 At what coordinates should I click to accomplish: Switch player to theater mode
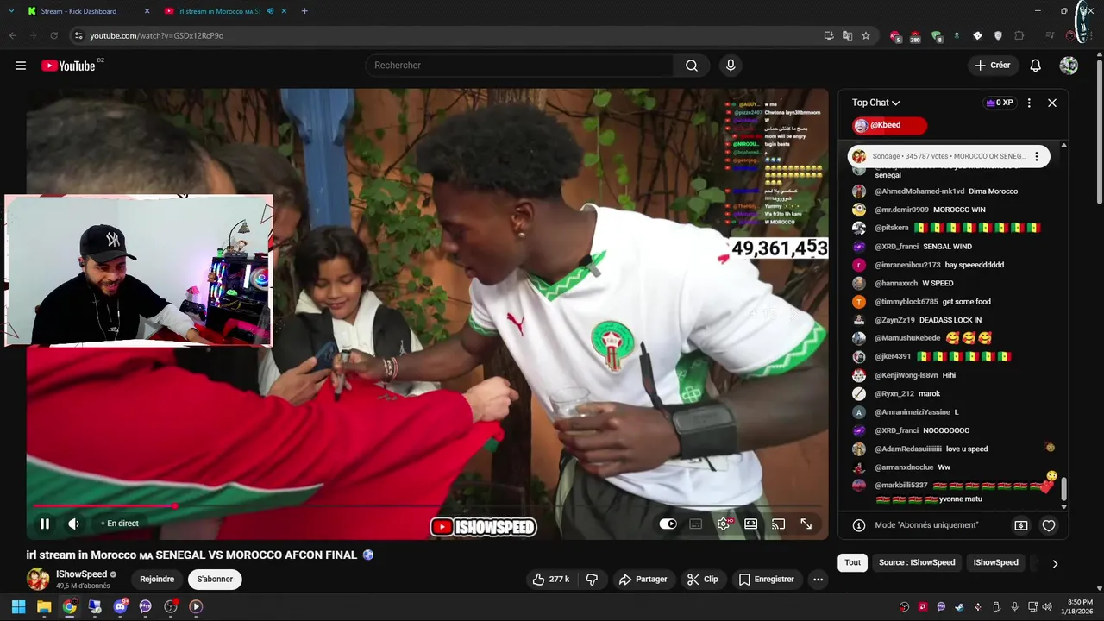click(751, 524)
